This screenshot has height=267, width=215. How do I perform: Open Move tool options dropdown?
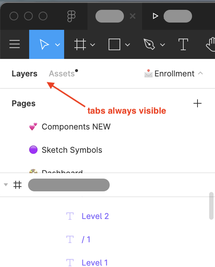(58, 45)
